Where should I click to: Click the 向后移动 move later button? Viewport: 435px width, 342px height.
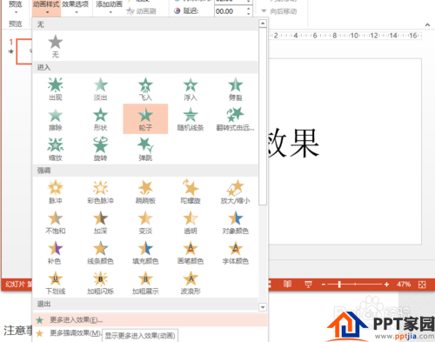[x=279, y=11]
